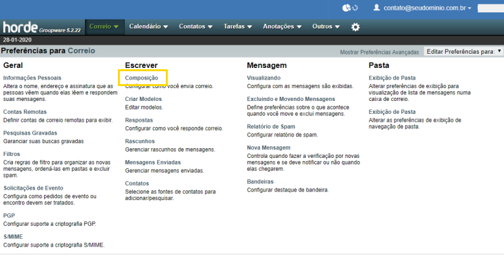Screen dimensions: 504x257
Task: Open Visualizando preferences
Action: [264, 78]
